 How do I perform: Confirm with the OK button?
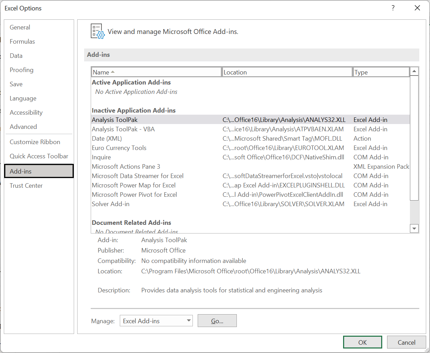coord(362,342)
